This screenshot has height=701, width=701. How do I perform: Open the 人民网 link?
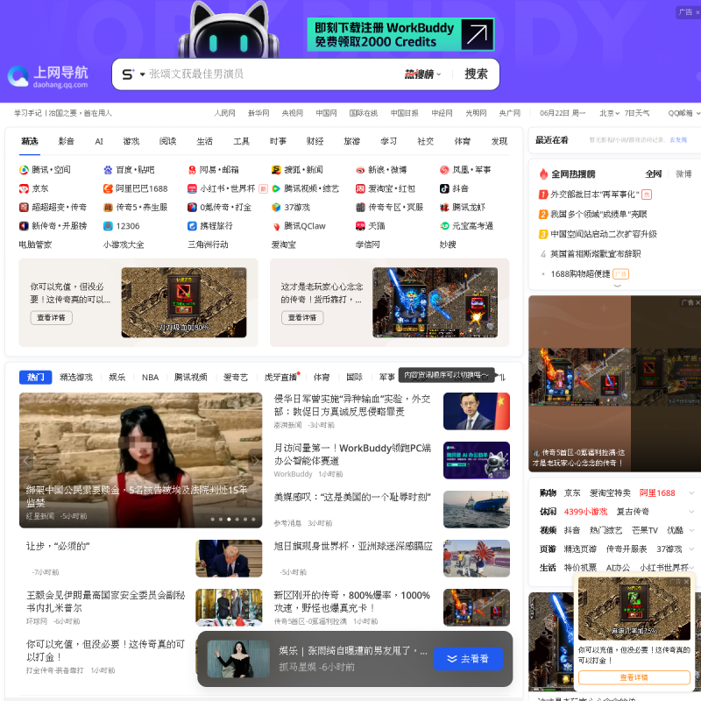[224, 113]
